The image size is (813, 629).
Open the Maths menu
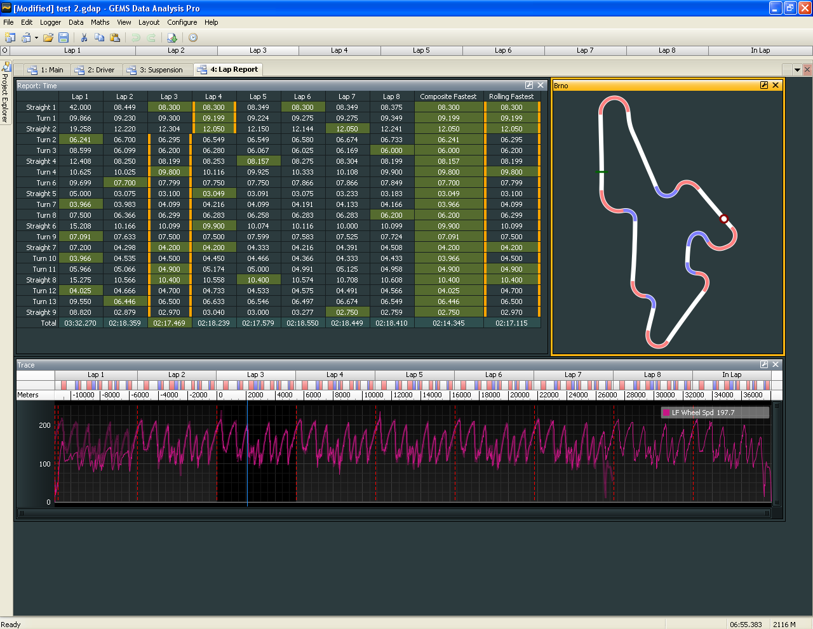click(x=100, y=22)
